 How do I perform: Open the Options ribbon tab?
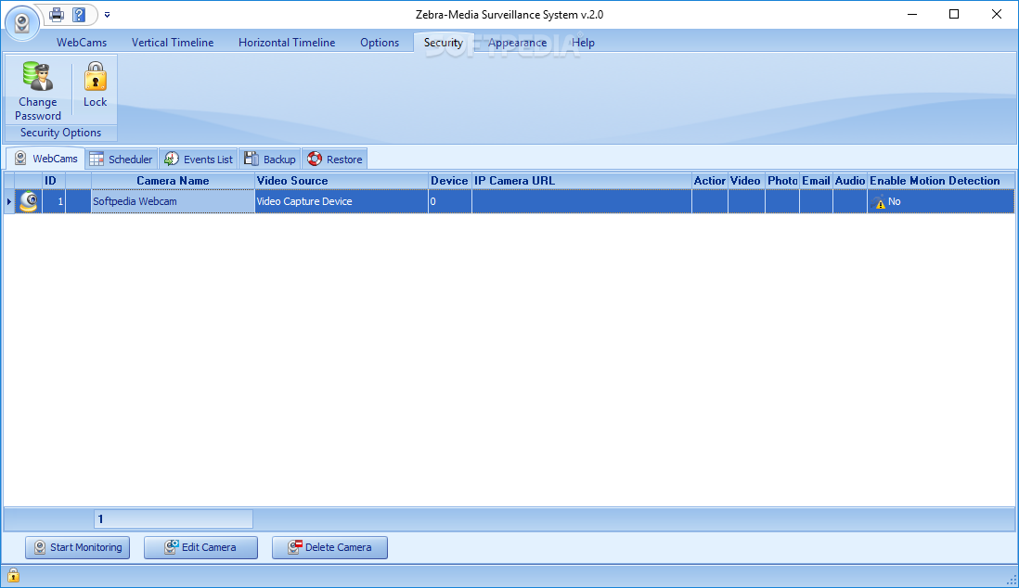pyautogui.click(x=380, y=43)
